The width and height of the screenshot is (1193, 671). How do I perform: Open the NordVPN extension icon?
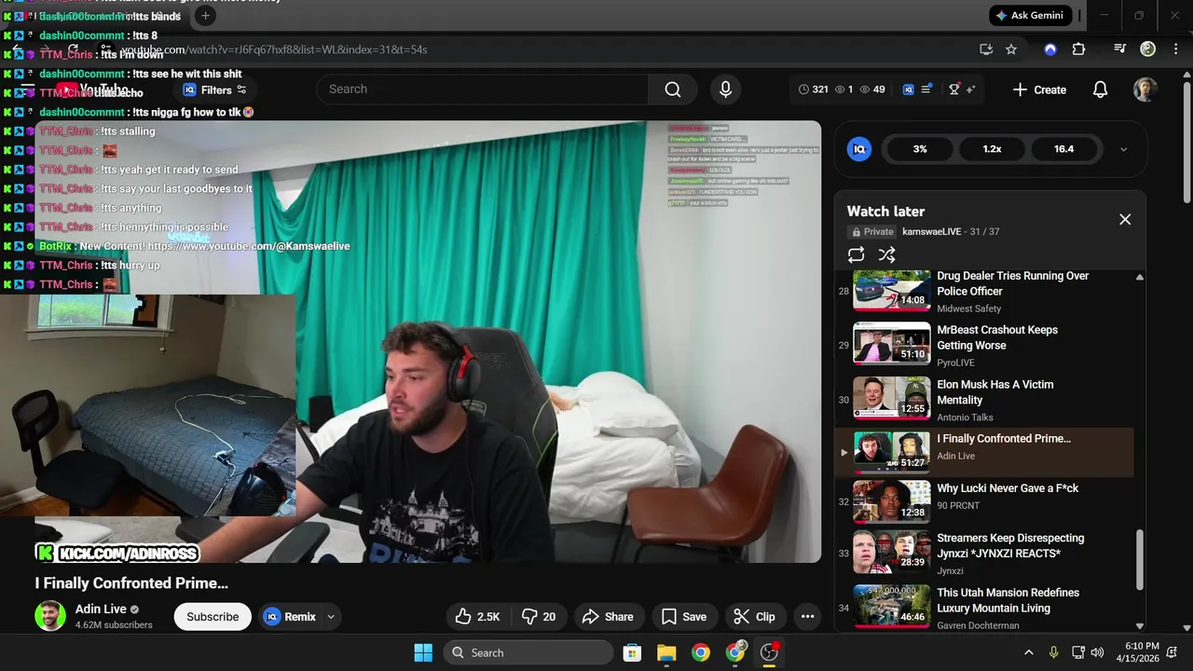[1050, 49]
